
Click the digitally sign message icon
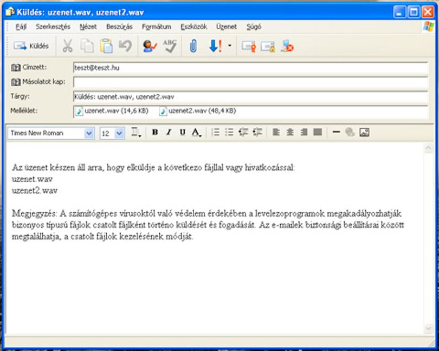coord(249,47)
